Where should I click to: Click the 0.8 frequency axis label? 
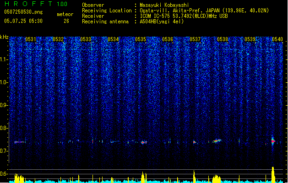coord(4,128)
